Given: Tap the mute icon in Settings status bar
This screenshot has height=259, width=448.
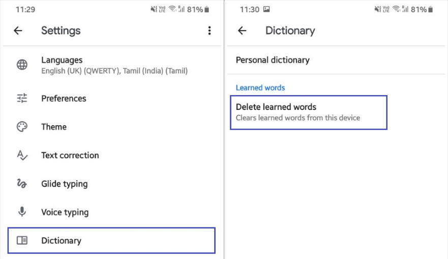Looking at the screenshot, I should (154, 10).
